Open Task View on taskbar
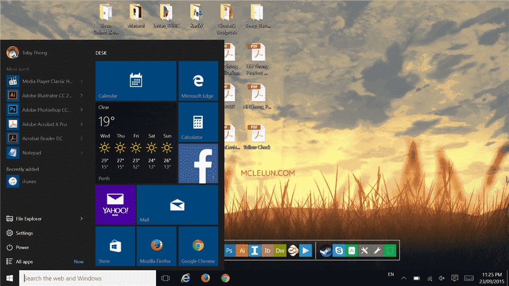The width and height of the screenshot is (509, 286). (166, 278)
